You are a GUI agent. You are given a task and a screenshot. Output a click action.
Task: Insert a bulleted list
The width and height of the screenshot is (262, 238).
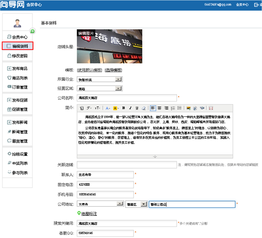pos(180,108)
